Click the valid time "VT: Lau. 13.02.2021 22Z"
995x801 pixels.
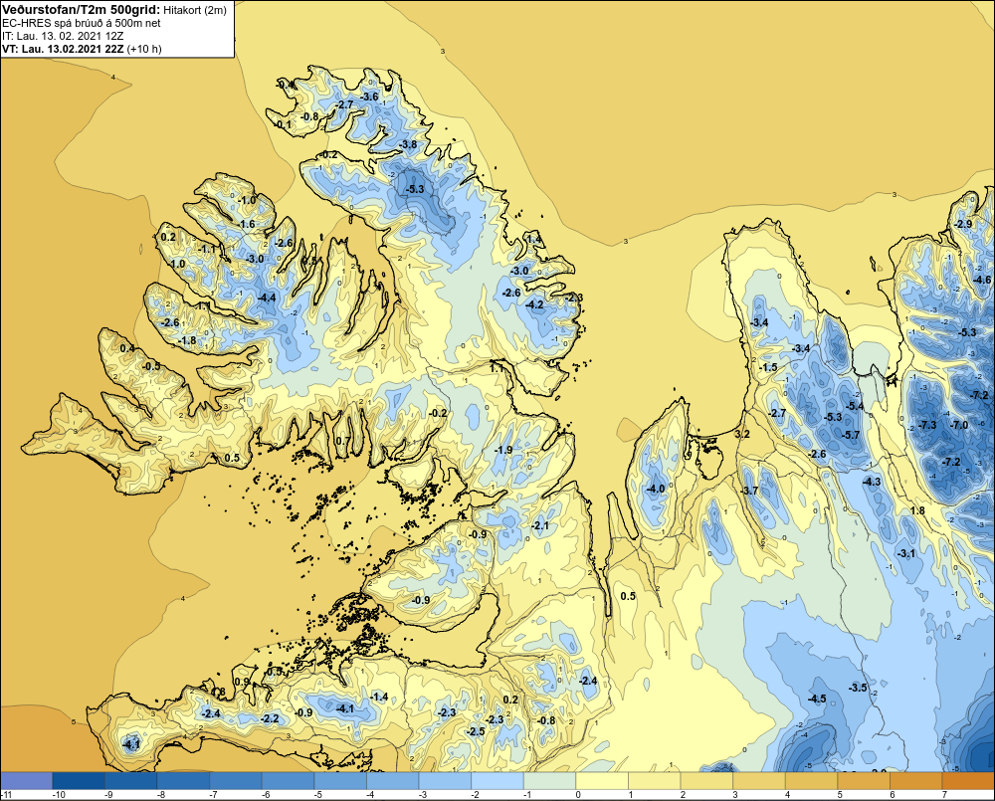[x=64, y=49]
